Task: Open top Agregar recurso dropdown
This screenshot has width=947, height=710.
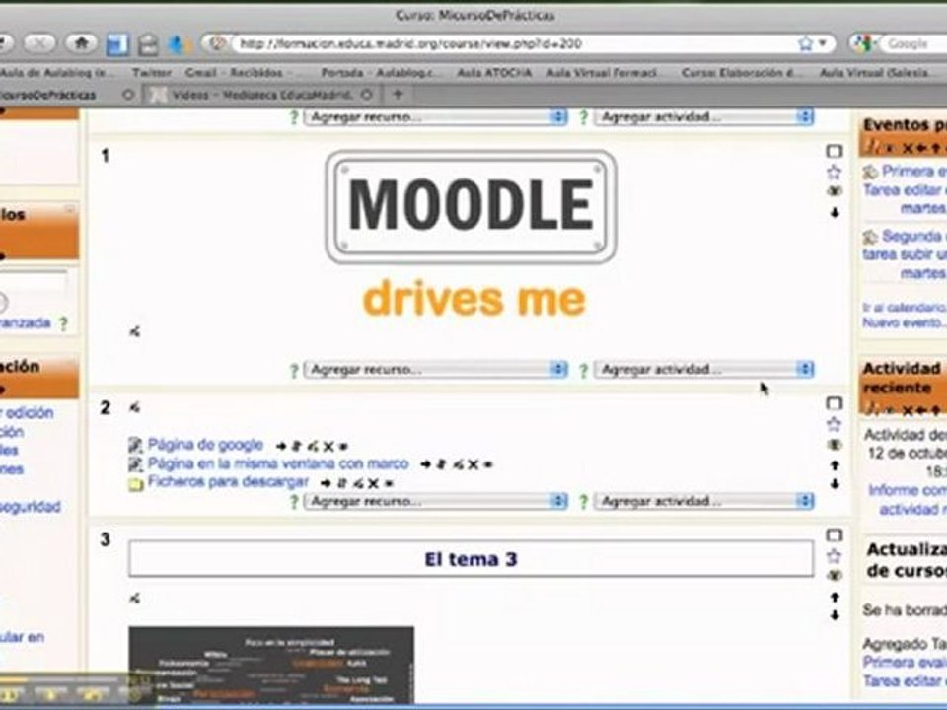Action: pyautogui.click(x=435, y=117)
